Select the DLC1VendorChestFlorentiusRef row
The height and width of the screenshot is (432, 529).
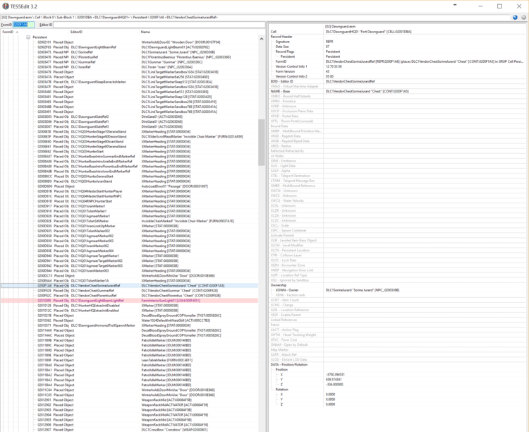tap(129, 296)
